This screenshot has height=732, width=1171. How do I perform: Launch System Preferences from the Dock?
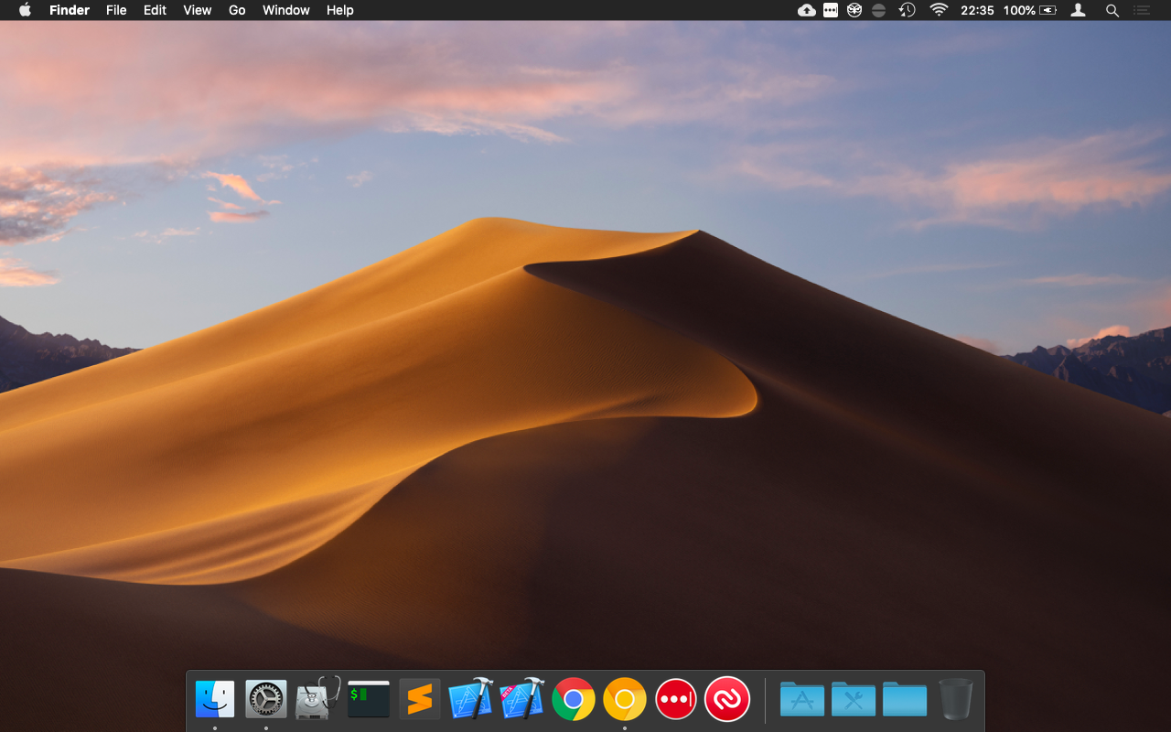(x=266, y=700)
